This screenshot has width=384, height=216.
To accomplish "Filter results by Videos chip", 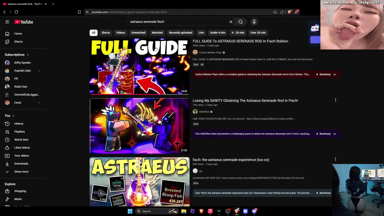I will click(121, 33).
